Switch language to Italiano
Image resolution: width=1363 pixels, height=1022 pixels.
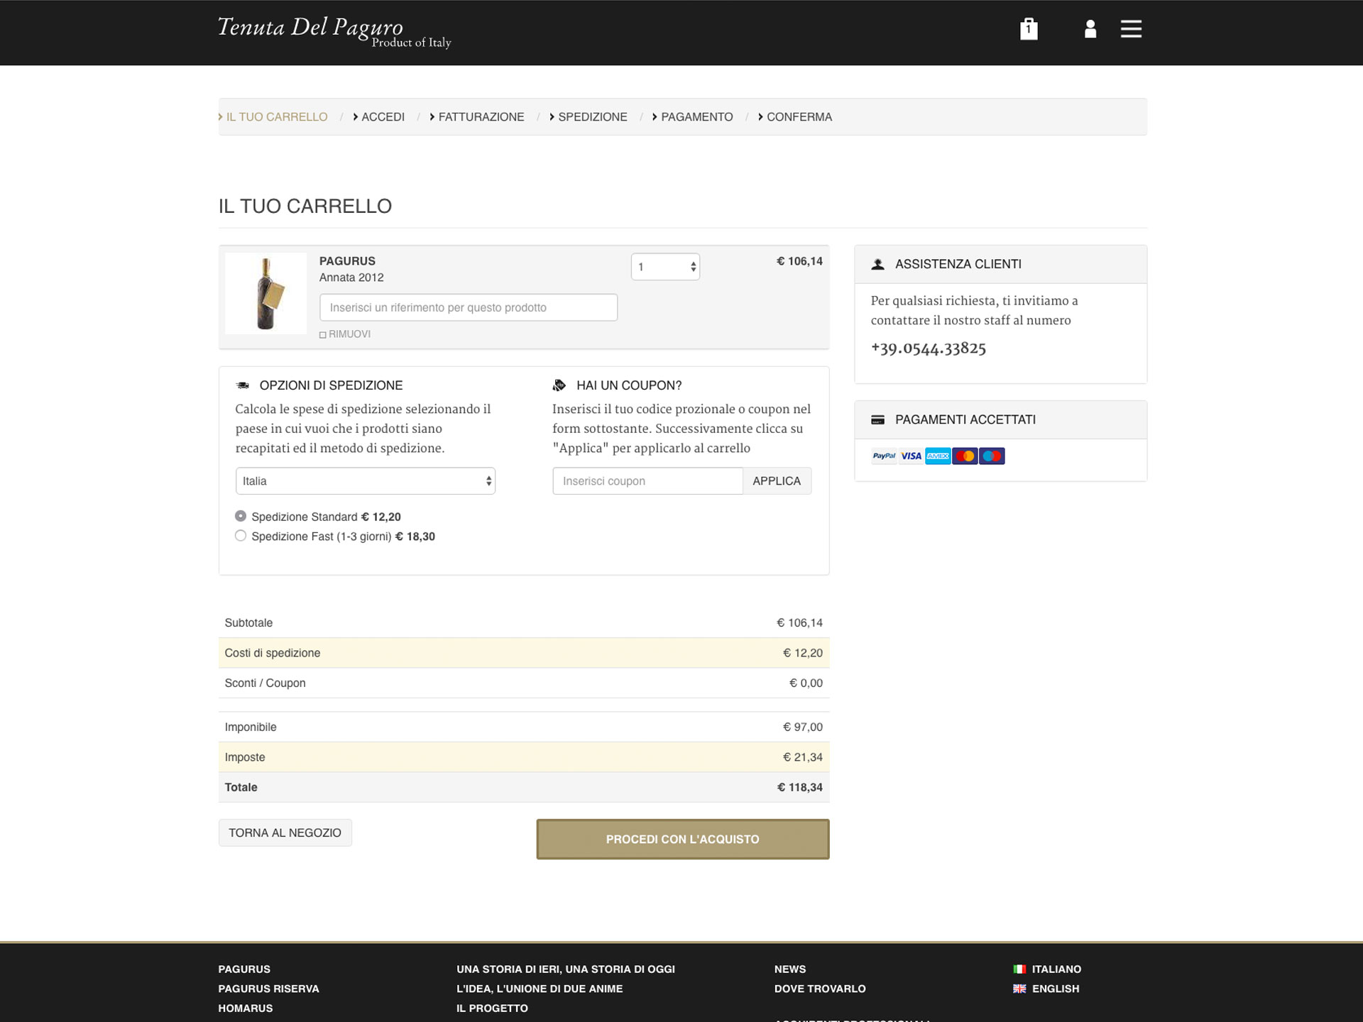coord(1056,969)
